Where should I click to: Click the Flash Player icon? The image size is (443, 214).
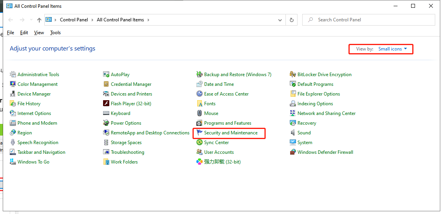point(106,103)
